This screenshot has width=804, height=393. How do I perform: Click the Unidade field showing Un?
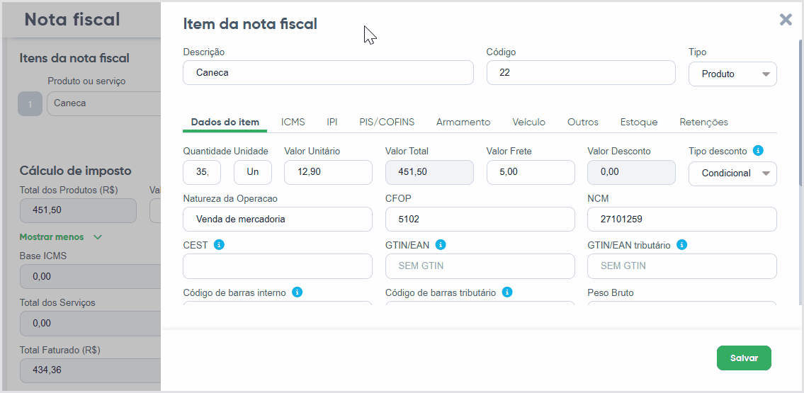253,172
